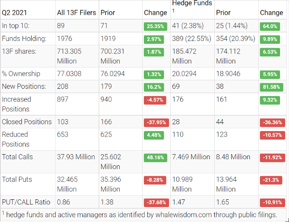Screen dimensions: 289x222
Task: Select the 389 (22.55%) hedge funds cell
Action: 192,38
